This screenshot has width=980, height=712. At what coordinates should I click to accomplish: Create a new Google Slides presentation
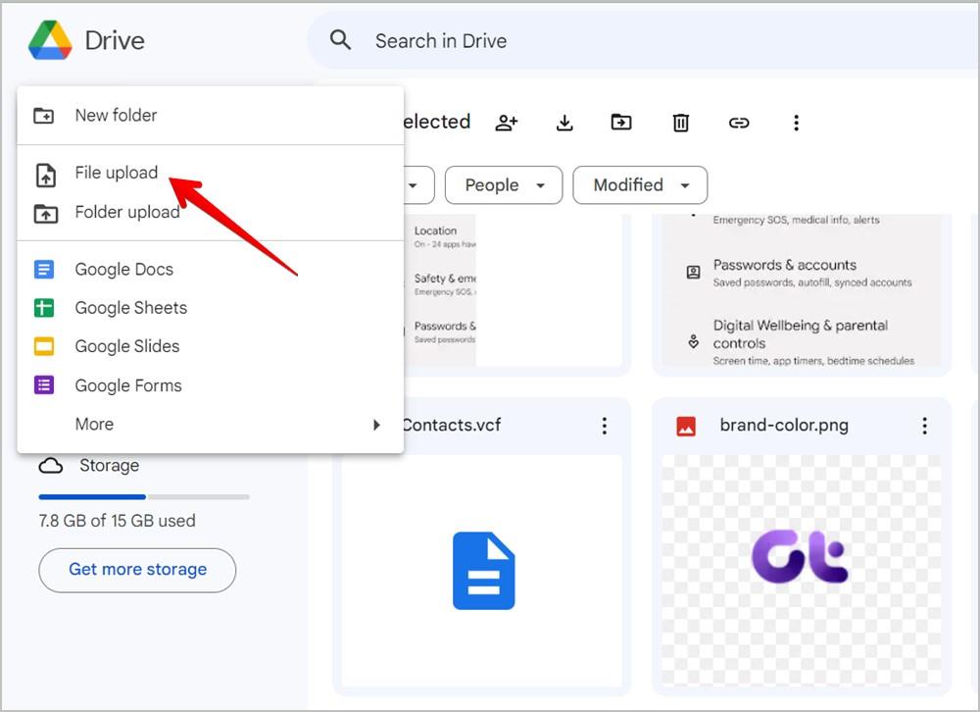pos(210,346)
